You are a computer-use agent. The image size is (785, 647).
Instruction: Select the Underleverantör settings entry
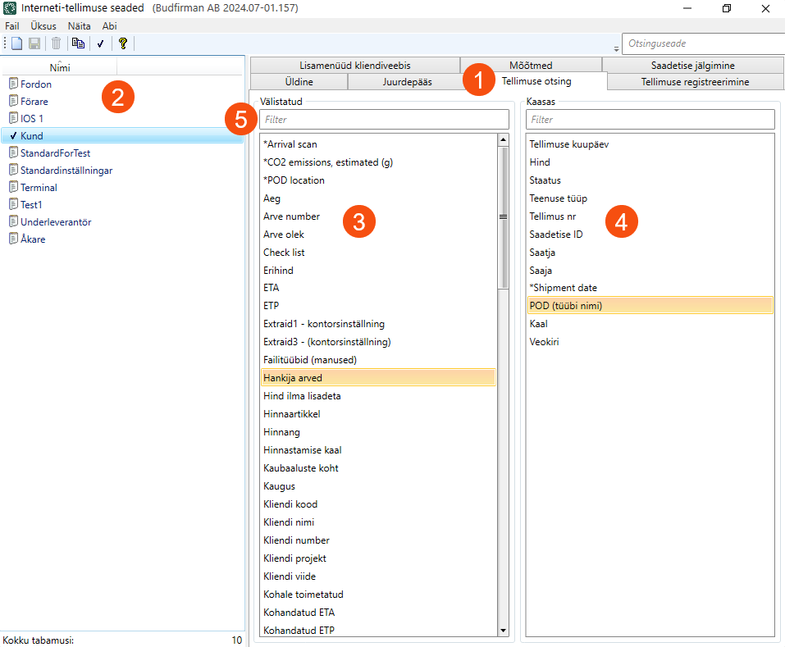(55, 221)
